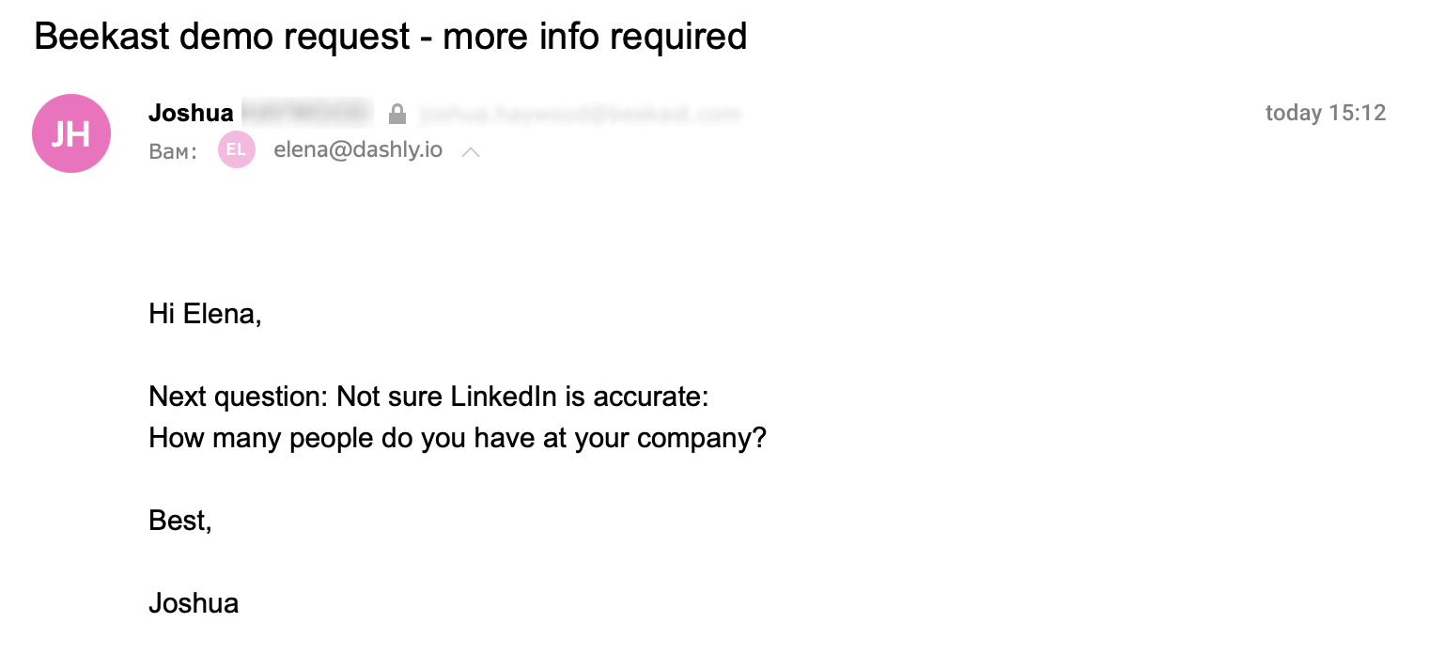Click the "today 15:12" timestamp
Viewport: 1430px width, 654px height.
click(x=1325, y=114)
